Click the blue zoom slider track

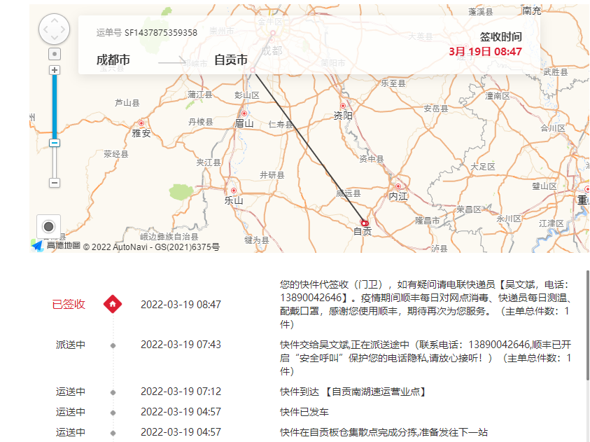[55, 107]
